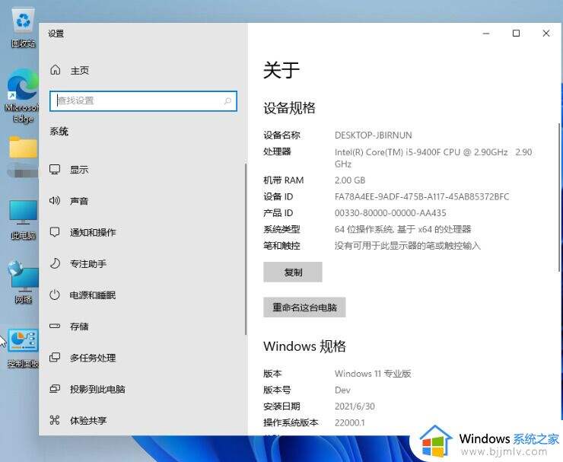Open 投影到此电脑 settings

pyautogui.click(x=97, y=389)
